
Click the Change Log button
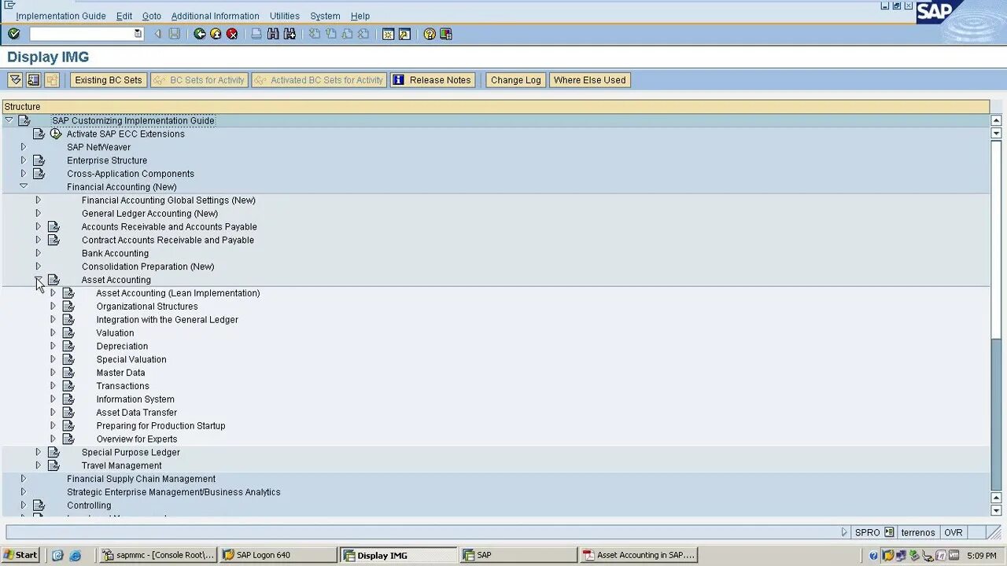coord(516,80)
